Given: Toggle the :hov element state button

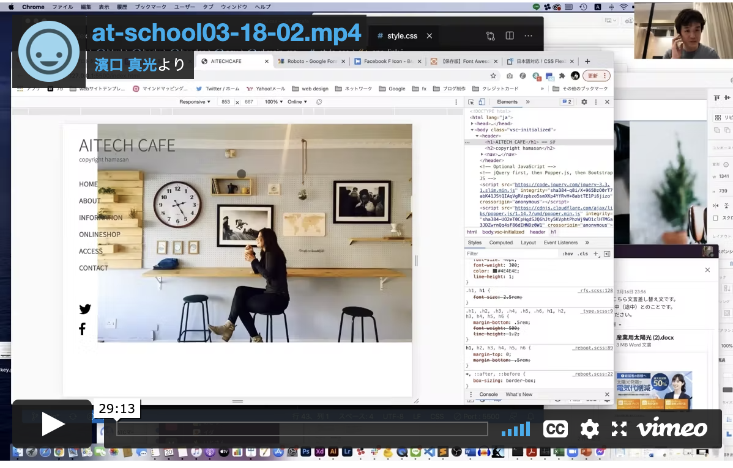Looking at the screenshot, I should click(568, 254).
